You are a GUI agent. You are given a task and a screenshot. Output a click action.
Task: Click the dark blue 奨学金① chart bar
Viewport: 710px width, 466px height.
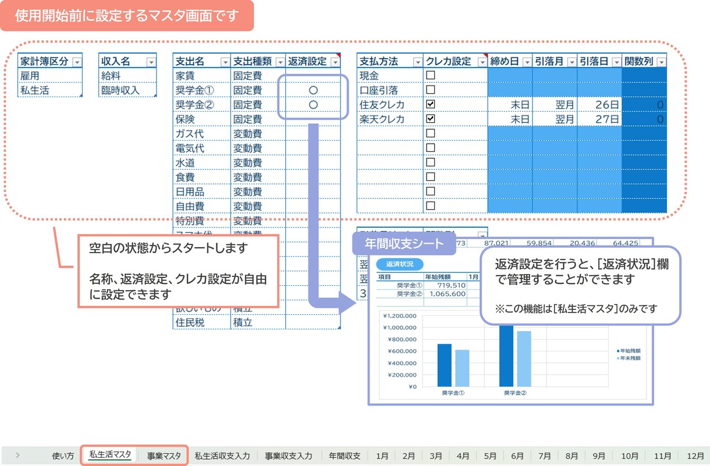point(444,365)
